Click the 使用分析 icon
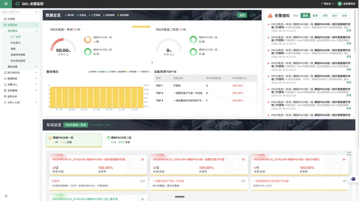The image size is (359, 201). 5,96
